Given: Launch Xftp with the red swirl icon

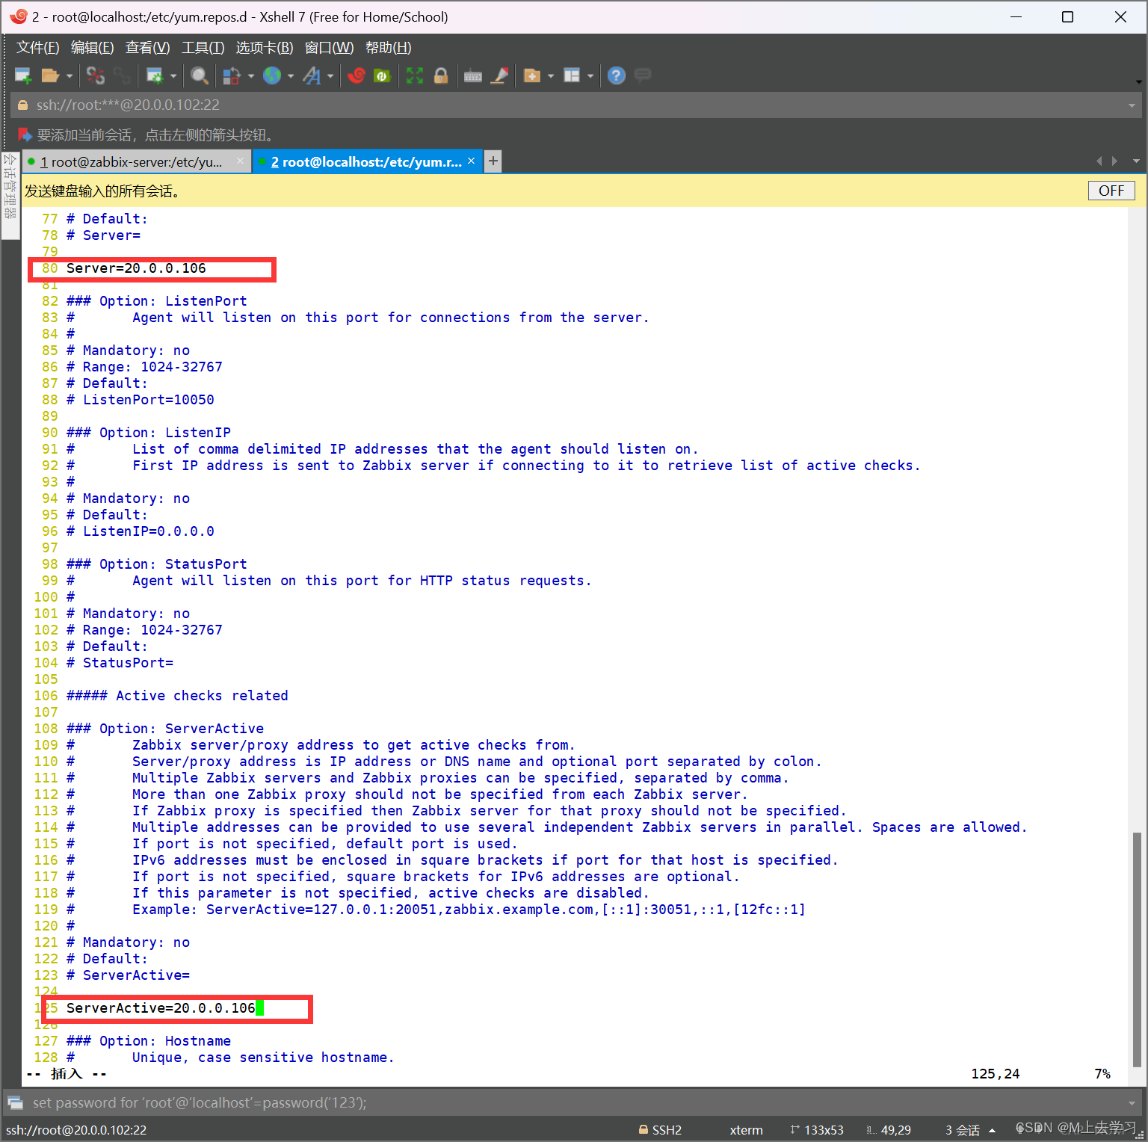Looking at the screenshot, I should (357, 75).
